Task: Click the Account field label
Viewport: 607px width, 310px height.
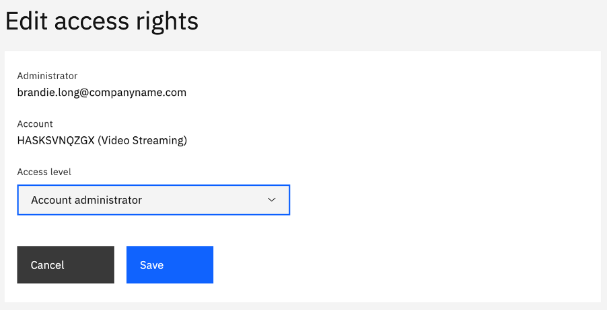Action: 35,123
